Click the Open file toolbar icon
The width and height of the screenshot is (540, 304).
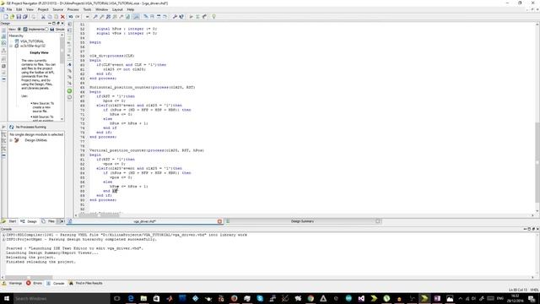[12, 17]
